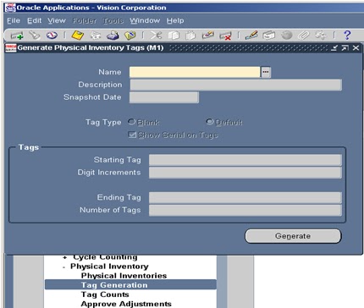Viewport: 364px width, 308px height.
Task: Click the Close Form toolbar icon
Action: point(130,36)
